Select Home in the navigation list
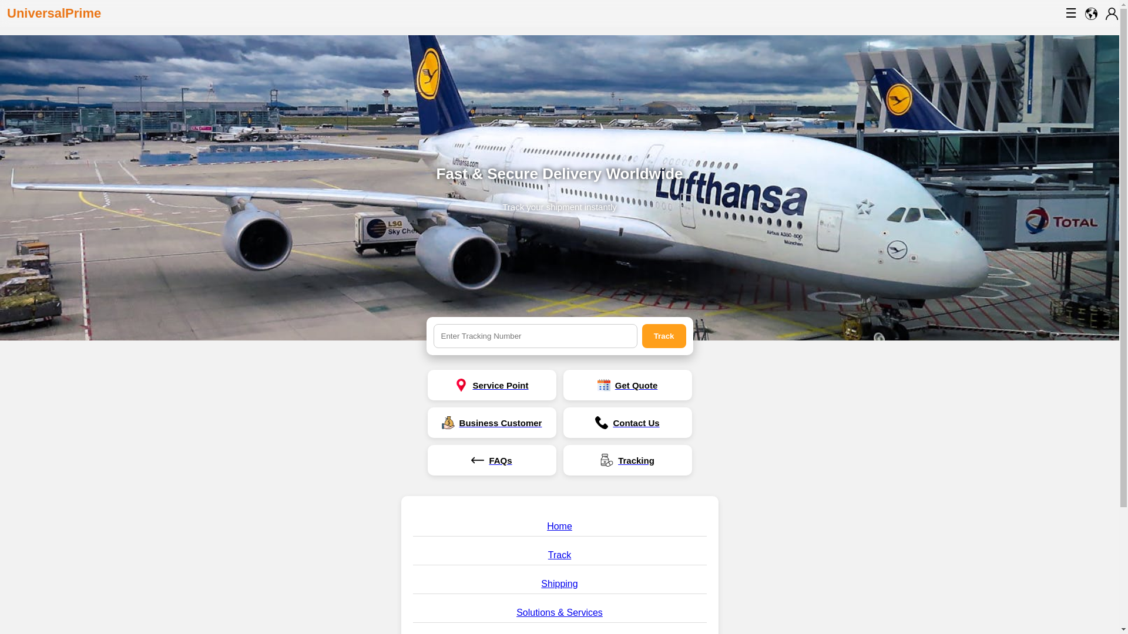Screen dimensions: 1128x634 tap(559, 526)
